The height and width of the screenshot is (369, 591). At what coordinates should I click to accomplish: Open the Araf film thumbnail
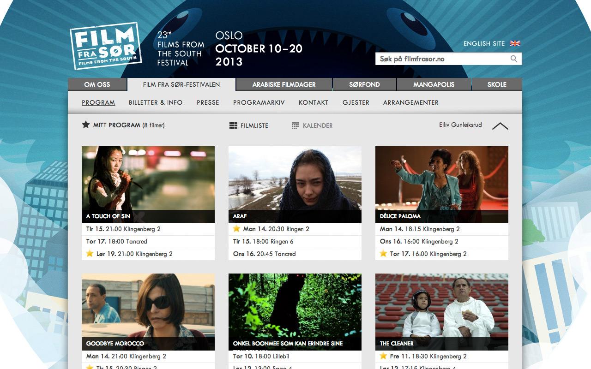295,184
